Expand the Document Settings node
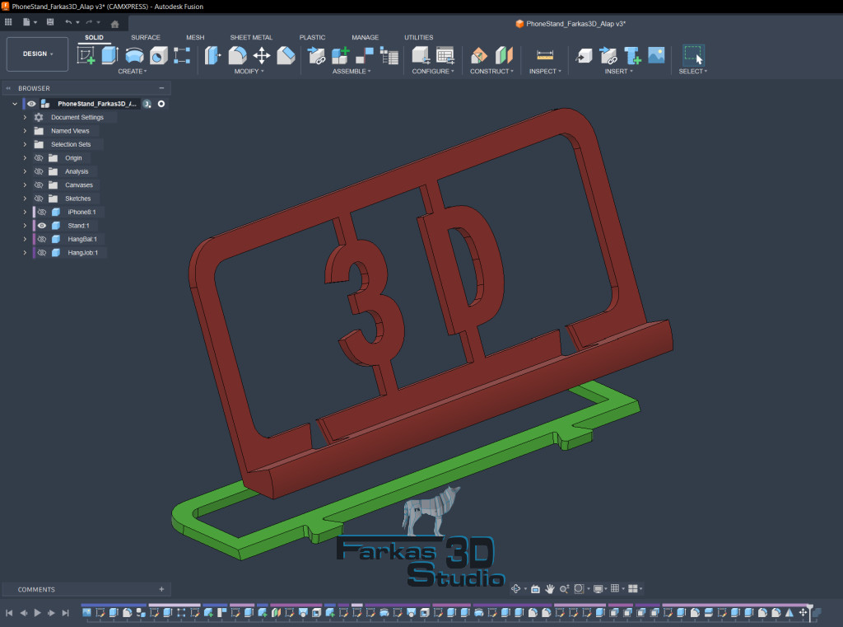 click(x=25, y=118)
